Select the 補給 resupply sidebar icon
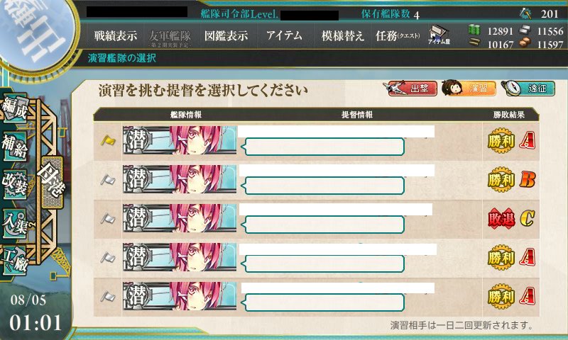This screenshot has width=568, height=340. [x=14, y=147]
